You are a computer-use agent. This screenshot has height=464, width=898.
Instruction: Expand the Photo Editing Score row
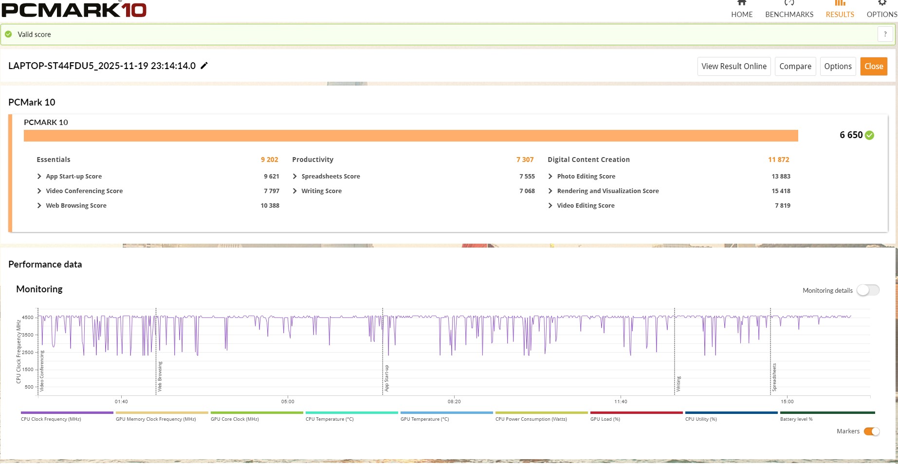[550, 177]
